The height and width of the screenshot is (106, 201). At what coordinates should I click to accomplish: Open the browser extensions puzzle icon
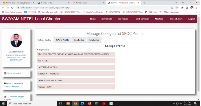tap(182, 8)
